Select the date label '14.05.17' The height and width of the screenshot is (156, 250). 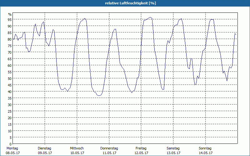click(x=206, y=153)
